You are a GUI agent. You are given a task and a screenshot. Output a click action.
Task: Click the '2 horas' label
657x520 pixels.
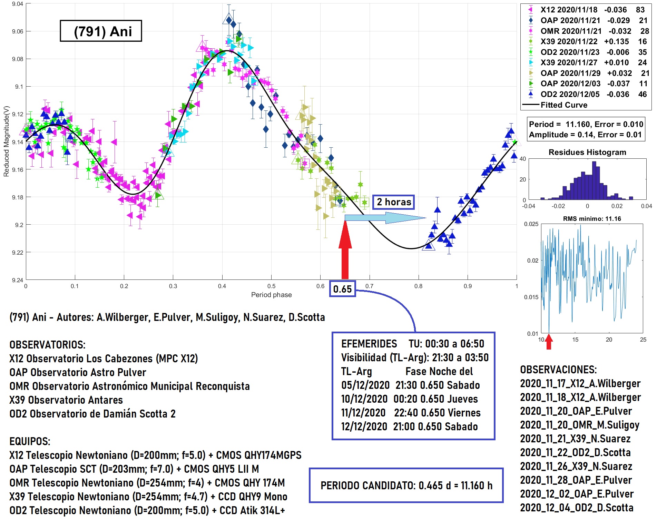[x=393, y=202]
